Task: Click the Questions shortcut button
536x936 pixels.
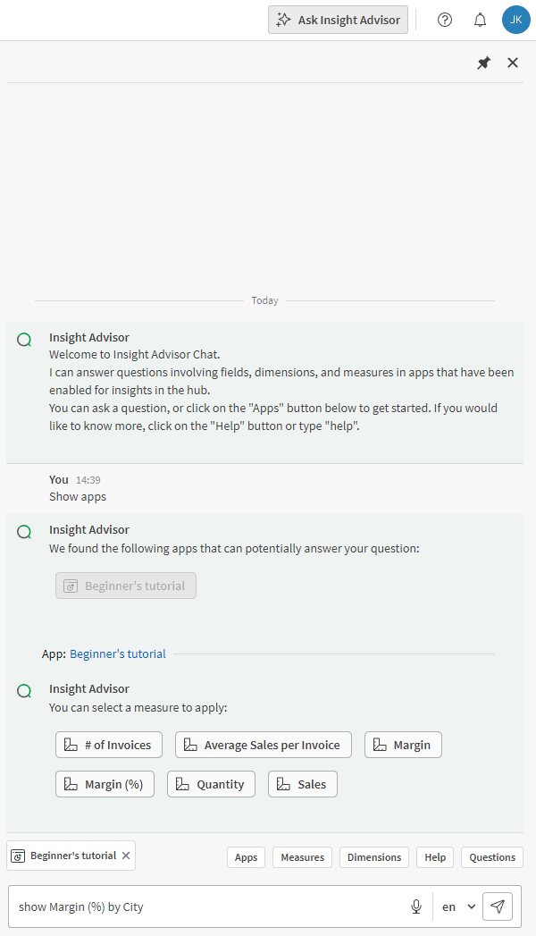Action: coord(492,857)
